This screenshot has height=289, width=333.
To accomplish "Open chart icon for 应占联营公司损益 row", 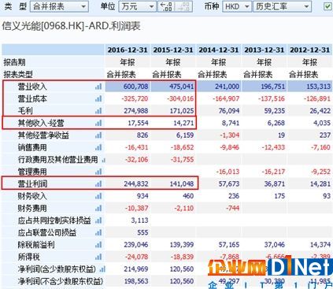I will [98, 232].
